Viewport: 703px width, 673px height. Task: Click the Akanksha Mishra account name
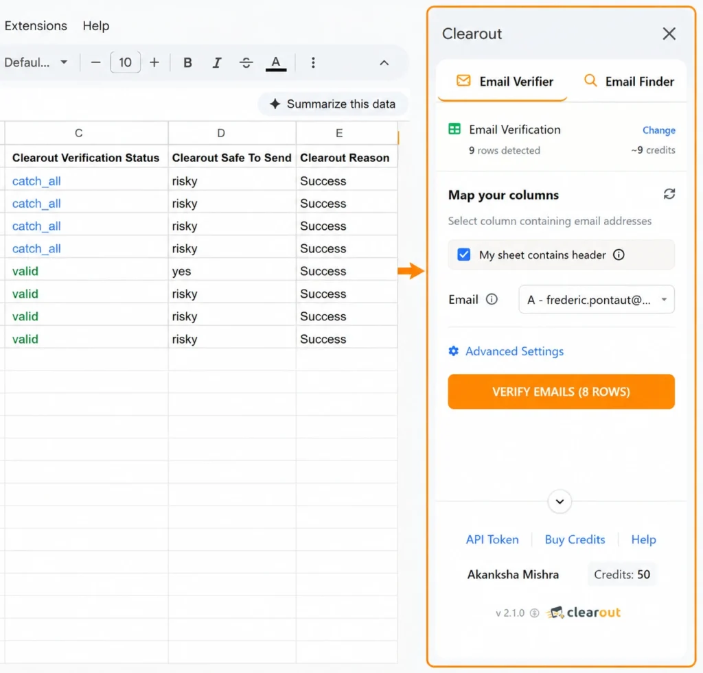tap(513, 574)
